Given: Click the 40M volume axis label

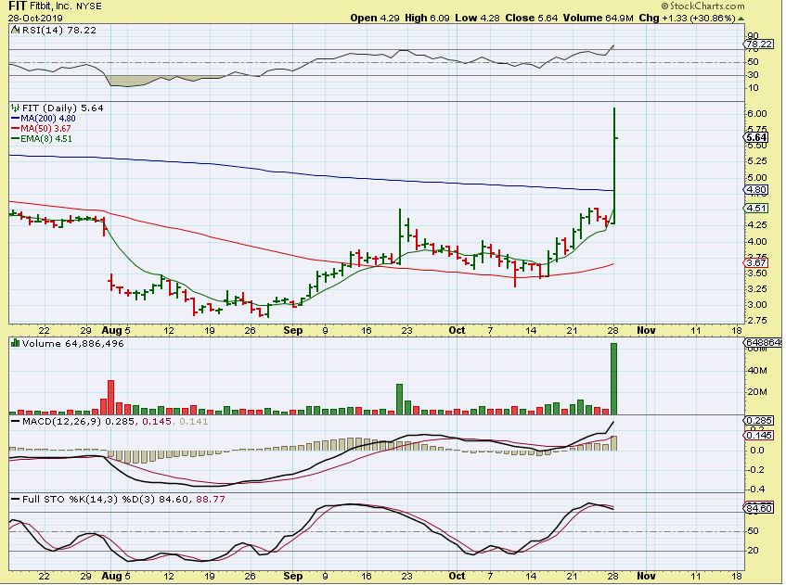Looking at the screenshot, I should [x=757, y=371].
